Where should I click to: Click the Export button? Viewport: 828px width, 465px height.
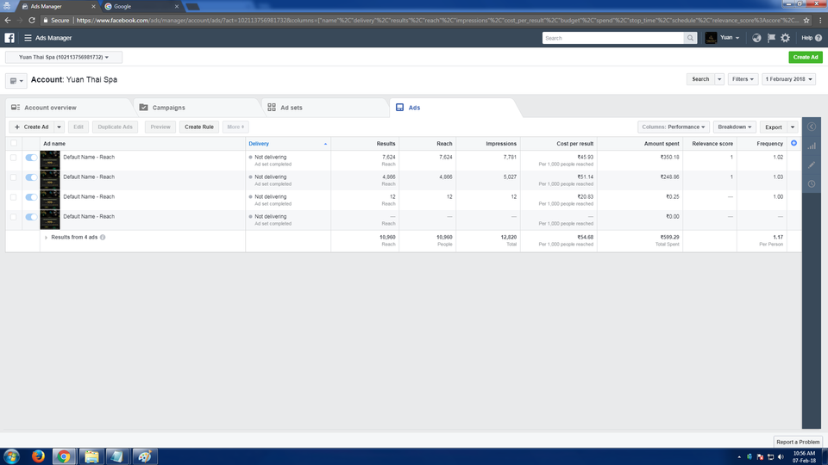(x=774, y=127)
